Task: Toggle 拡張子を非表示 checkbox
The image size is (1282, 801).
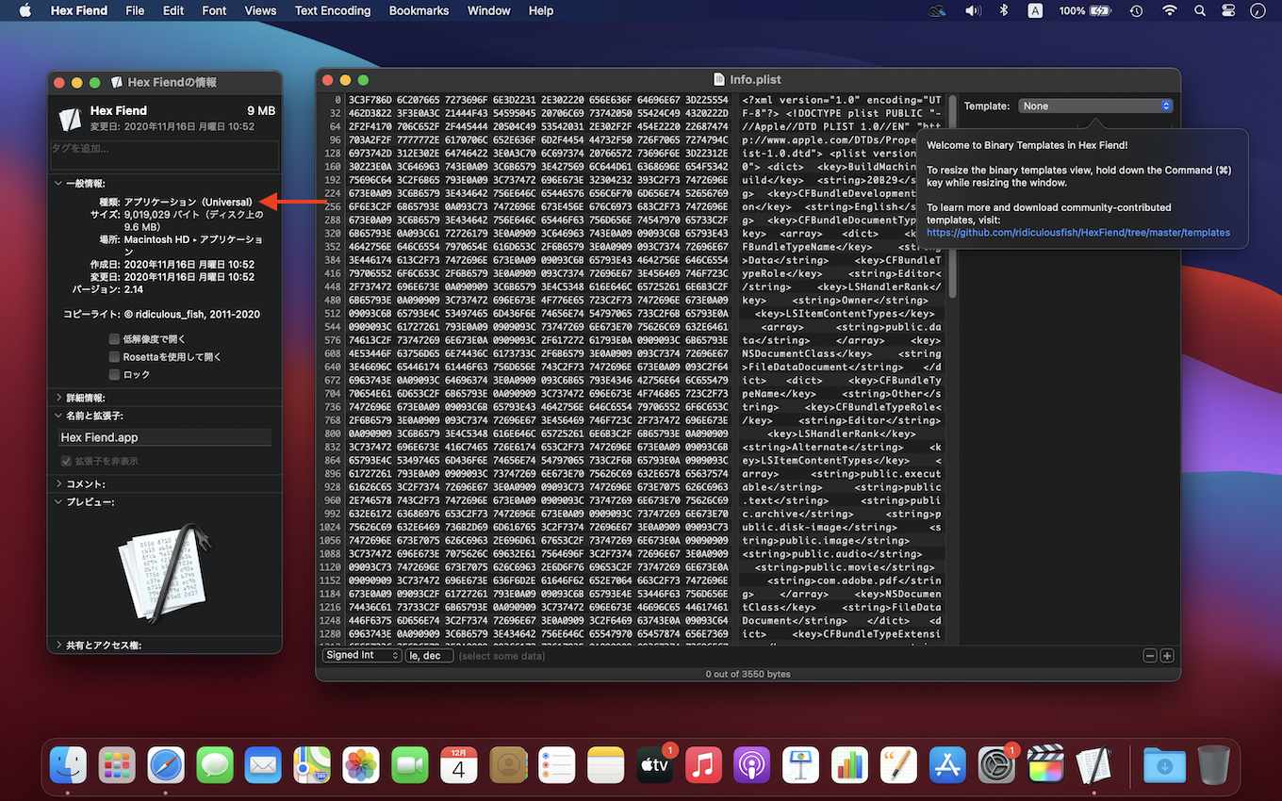Action: (66, 461)
